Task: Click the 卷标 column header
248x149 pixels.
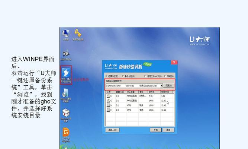Action: click(x=143, y=92)
